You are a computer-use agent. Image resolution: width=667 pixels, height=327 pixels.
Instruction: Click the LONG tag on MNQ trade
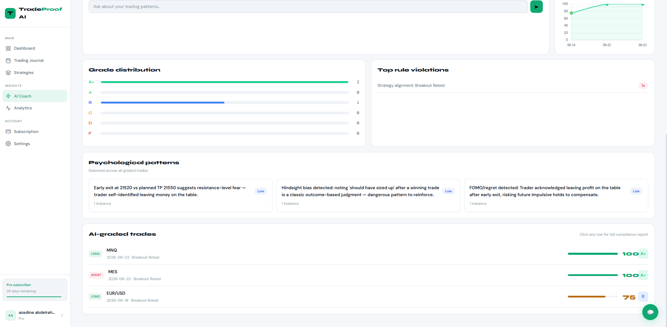pos(95,254)
